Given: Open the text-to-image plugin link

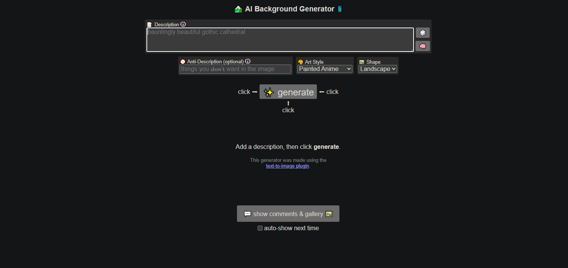Looking at the screenshot, I should (x=287, y=166).
